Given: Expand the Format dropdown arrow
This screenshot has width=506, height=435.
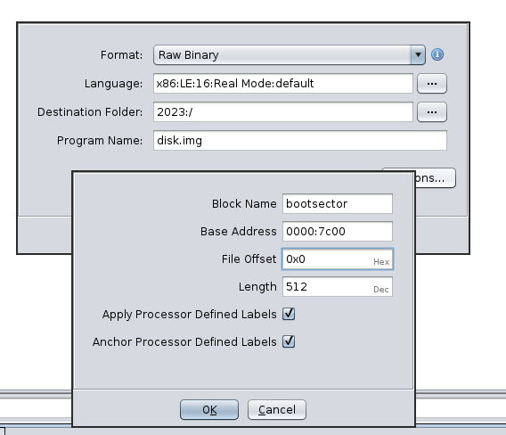Looking at the screenshot, I should point(418,54).
